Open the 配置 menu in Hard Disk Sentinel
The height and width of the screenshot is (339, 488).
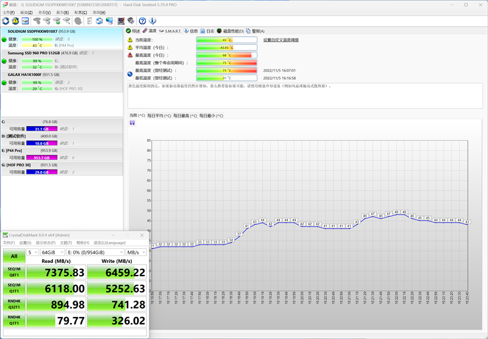tap(80, 12)
